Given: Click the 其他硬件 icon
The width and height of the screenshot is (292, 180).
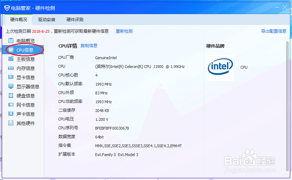Looking at the screenshot, I should pos(11,123).
